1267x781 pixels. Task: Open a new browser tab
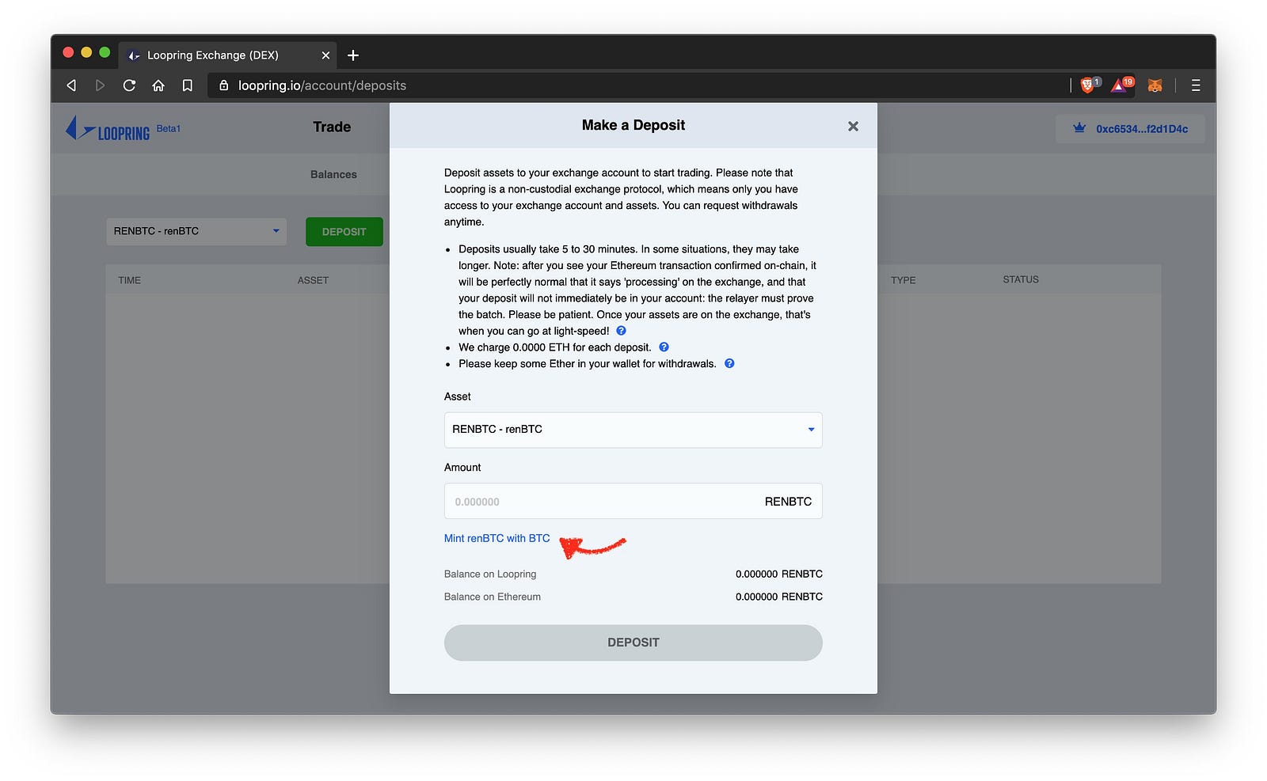pyautogui.click(x=353, y=55)
